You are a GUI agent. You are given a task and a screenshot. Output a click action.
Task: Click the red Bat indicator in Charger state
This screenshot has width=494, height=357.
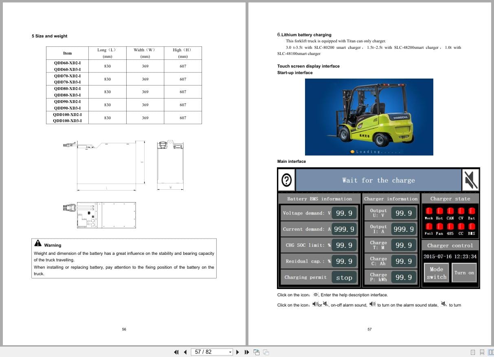pyautogui.click(x=471, y=211)
